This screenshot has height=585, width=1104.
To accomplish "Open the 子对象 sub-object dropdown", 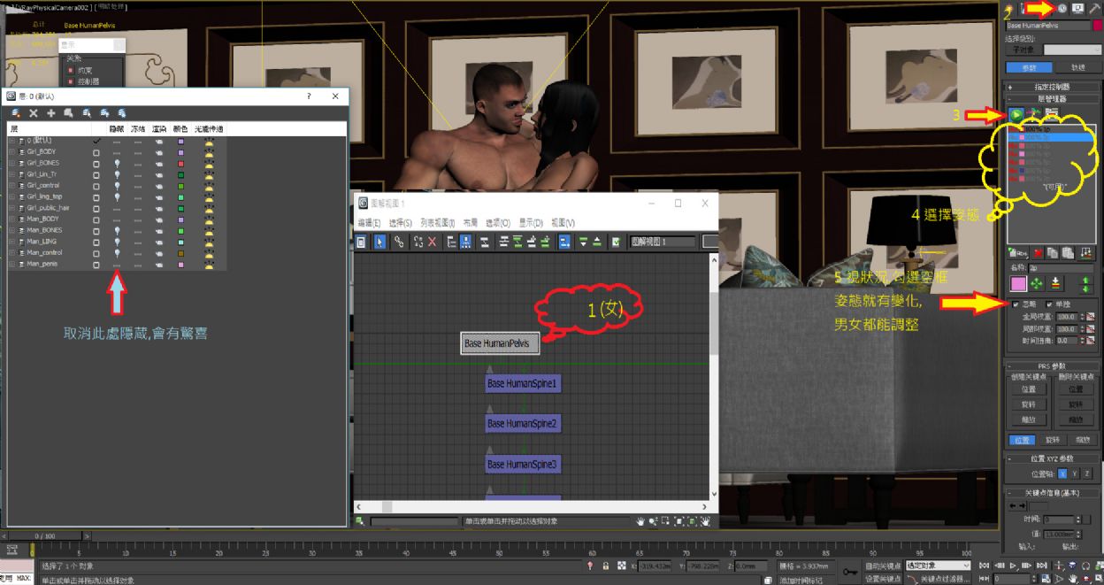I will coord(1071,50).
